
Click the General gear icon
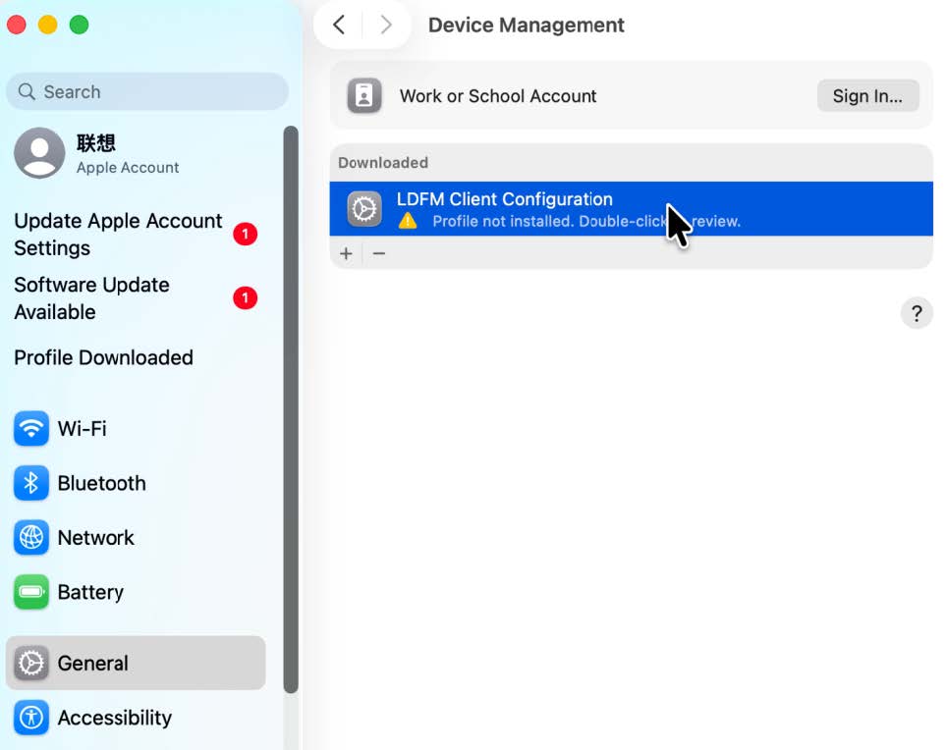point(31,664)
